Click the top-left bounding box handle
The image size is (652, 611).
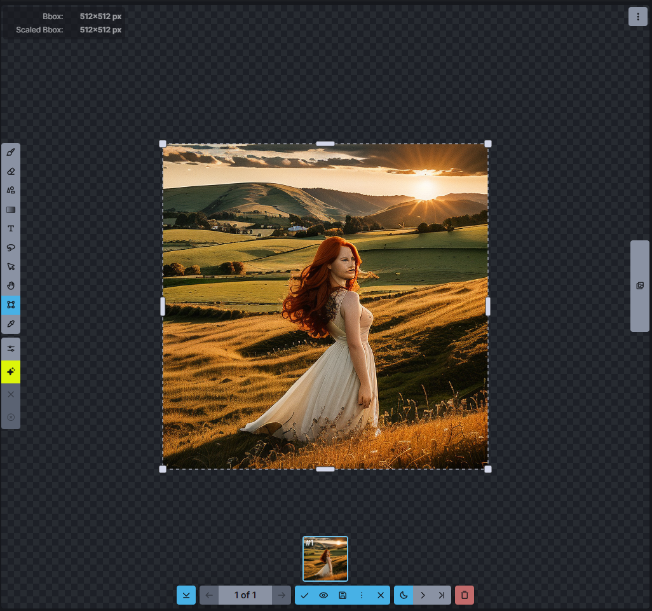click(163, 144)
